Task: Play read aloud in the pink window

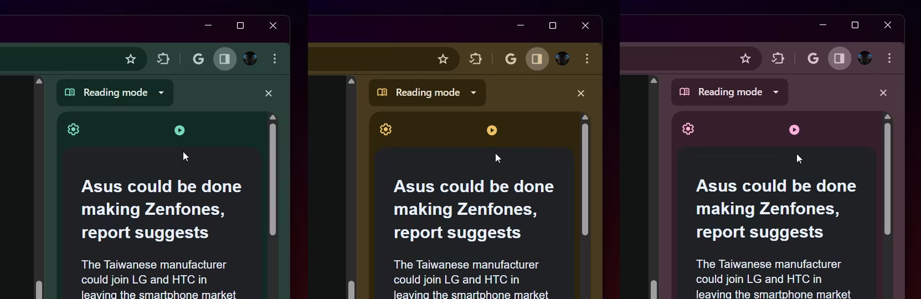Action: point(795,130)
